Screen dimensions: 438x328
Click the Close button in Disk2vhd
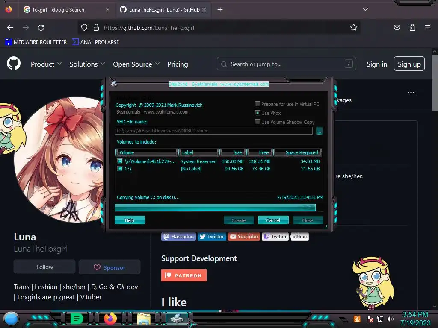(308, 220)
